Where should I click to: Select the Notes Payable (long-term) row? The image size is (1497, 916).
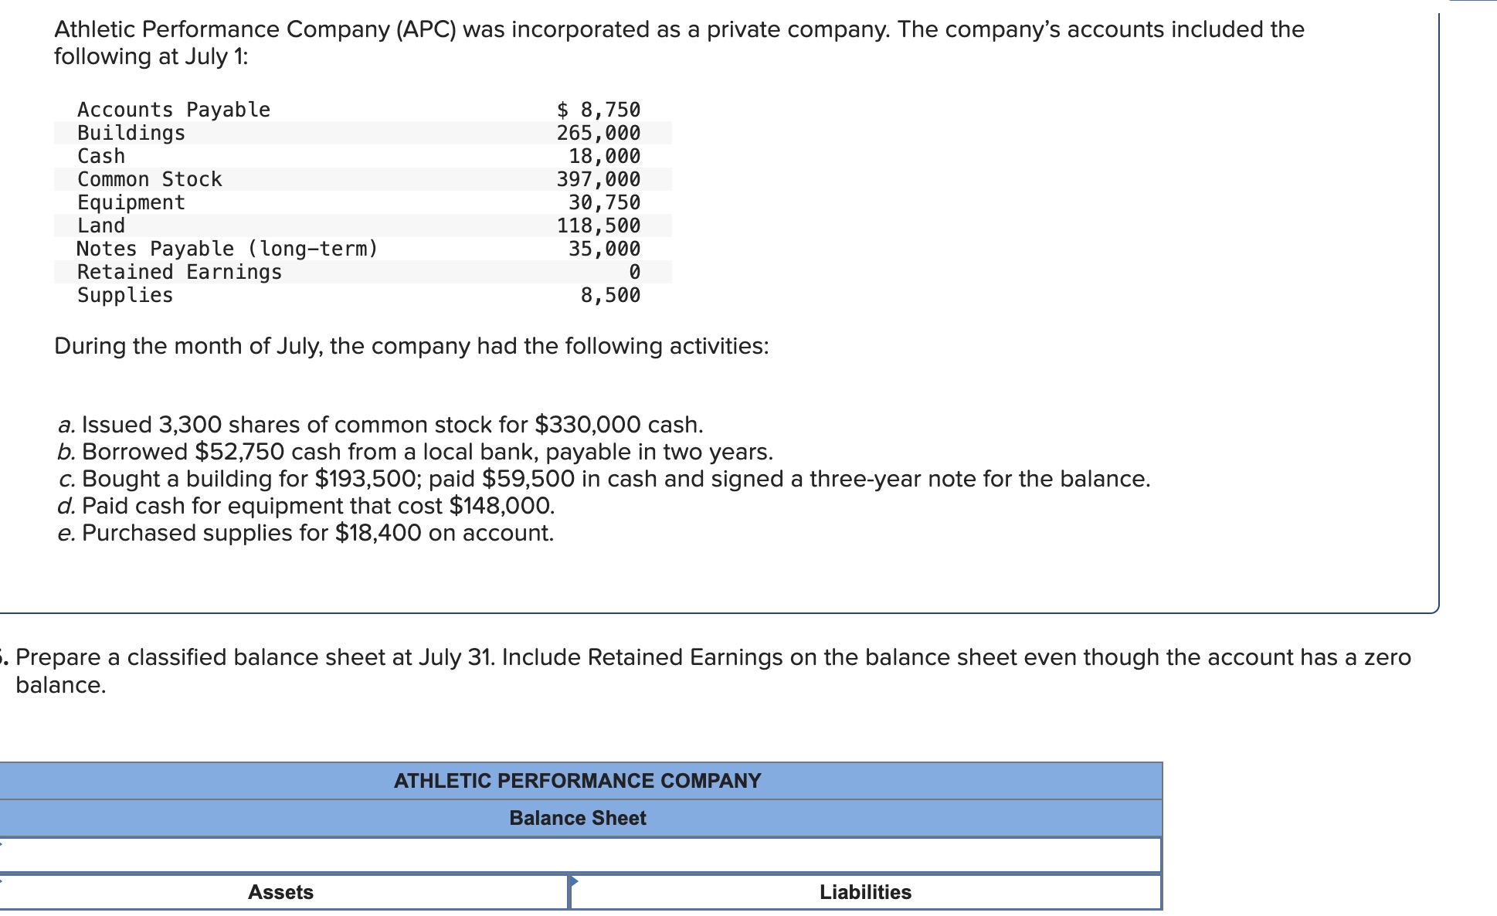[363, 249]
